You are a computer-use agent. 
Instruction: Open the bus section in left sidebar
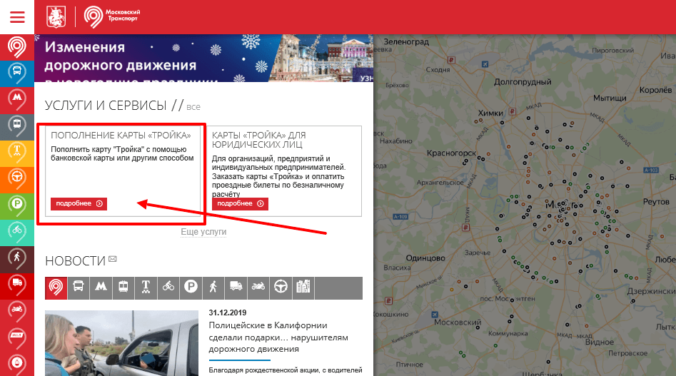click(x=17, y=73)
